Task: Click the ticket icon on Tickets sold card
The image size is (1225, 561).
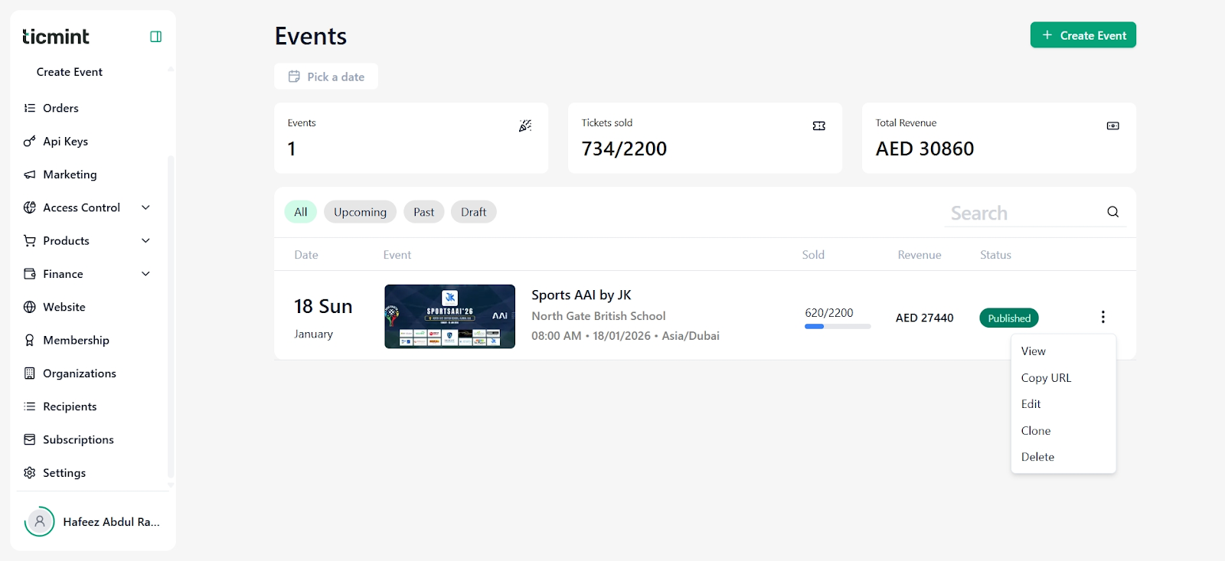Action: pyautogui.click(x=819, y=126)
